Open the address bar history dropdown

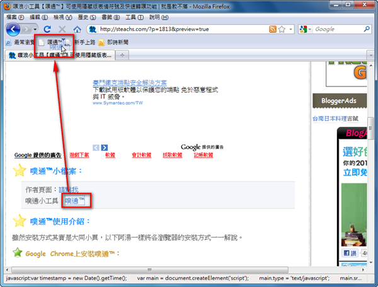tap(290, 29)
